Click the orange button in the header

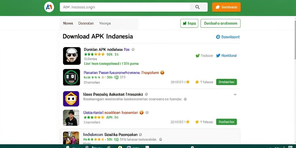coord(226,7)
